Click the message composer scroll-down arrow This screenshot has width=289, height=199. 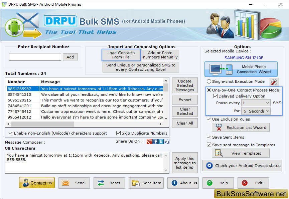(166, 170)
